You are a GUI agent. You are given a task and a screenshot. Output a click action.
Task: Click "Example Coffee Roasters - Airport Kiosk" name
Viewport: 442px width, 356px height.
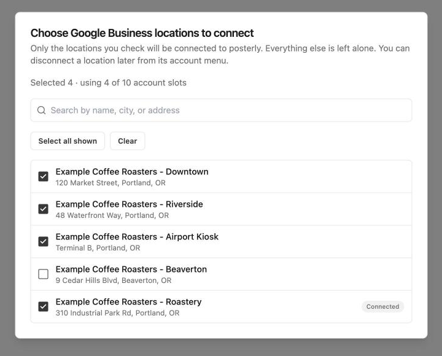point(137,237)
